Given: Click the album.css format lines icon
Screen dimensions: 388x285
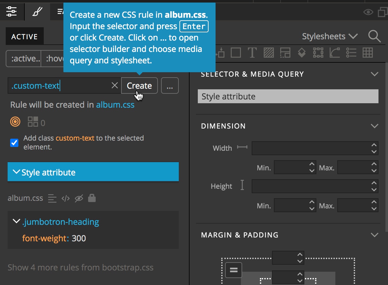Looking at the screenshot, I should [x=52, y=199].
